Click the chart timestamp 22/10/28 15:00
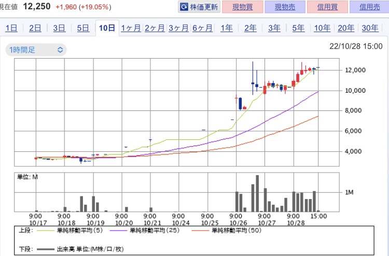The image size is (389, 256). pos(356,46)
